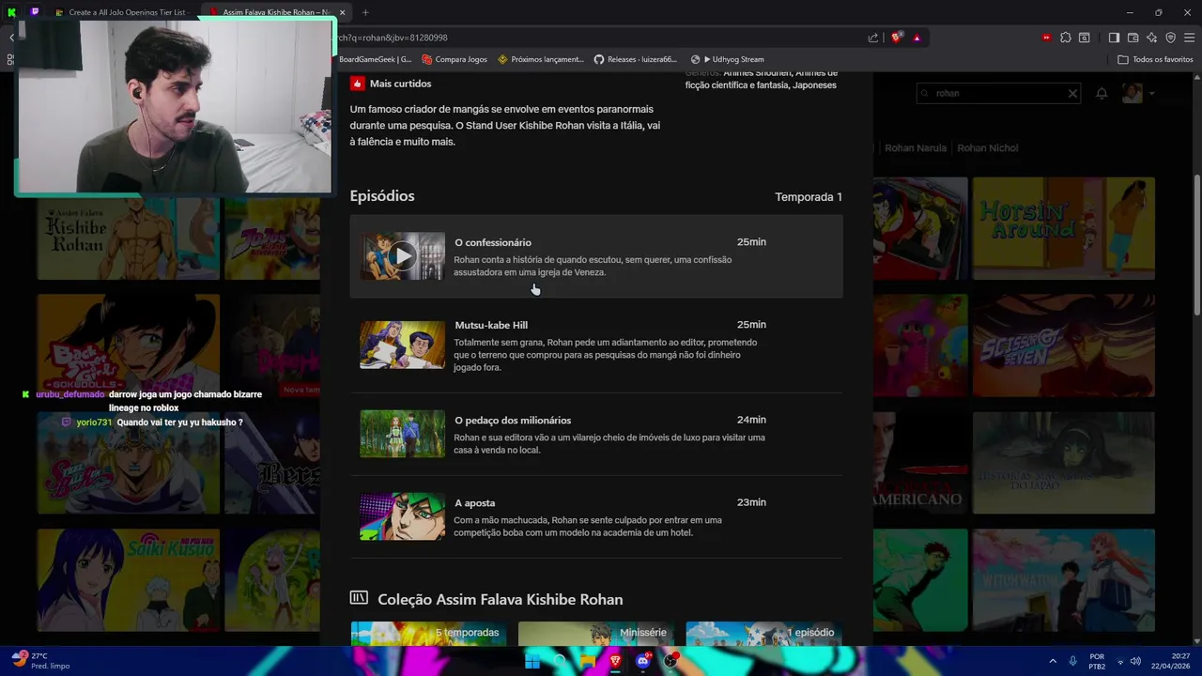Show hidden system tray icons

pyautogui.click(x=1052, y=661)
